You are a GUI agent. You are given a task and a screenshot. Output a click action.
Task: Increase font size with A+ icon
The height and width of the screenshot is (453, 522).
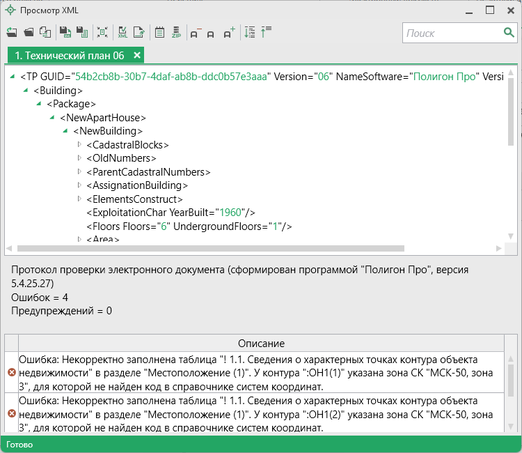pos(229,33)
